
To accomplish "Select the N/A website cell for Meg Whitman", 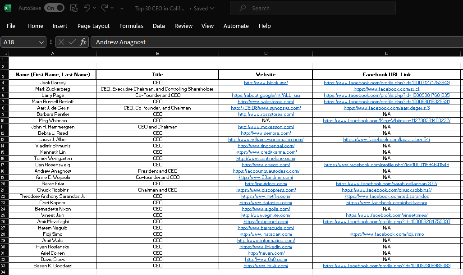I will 266,120.
